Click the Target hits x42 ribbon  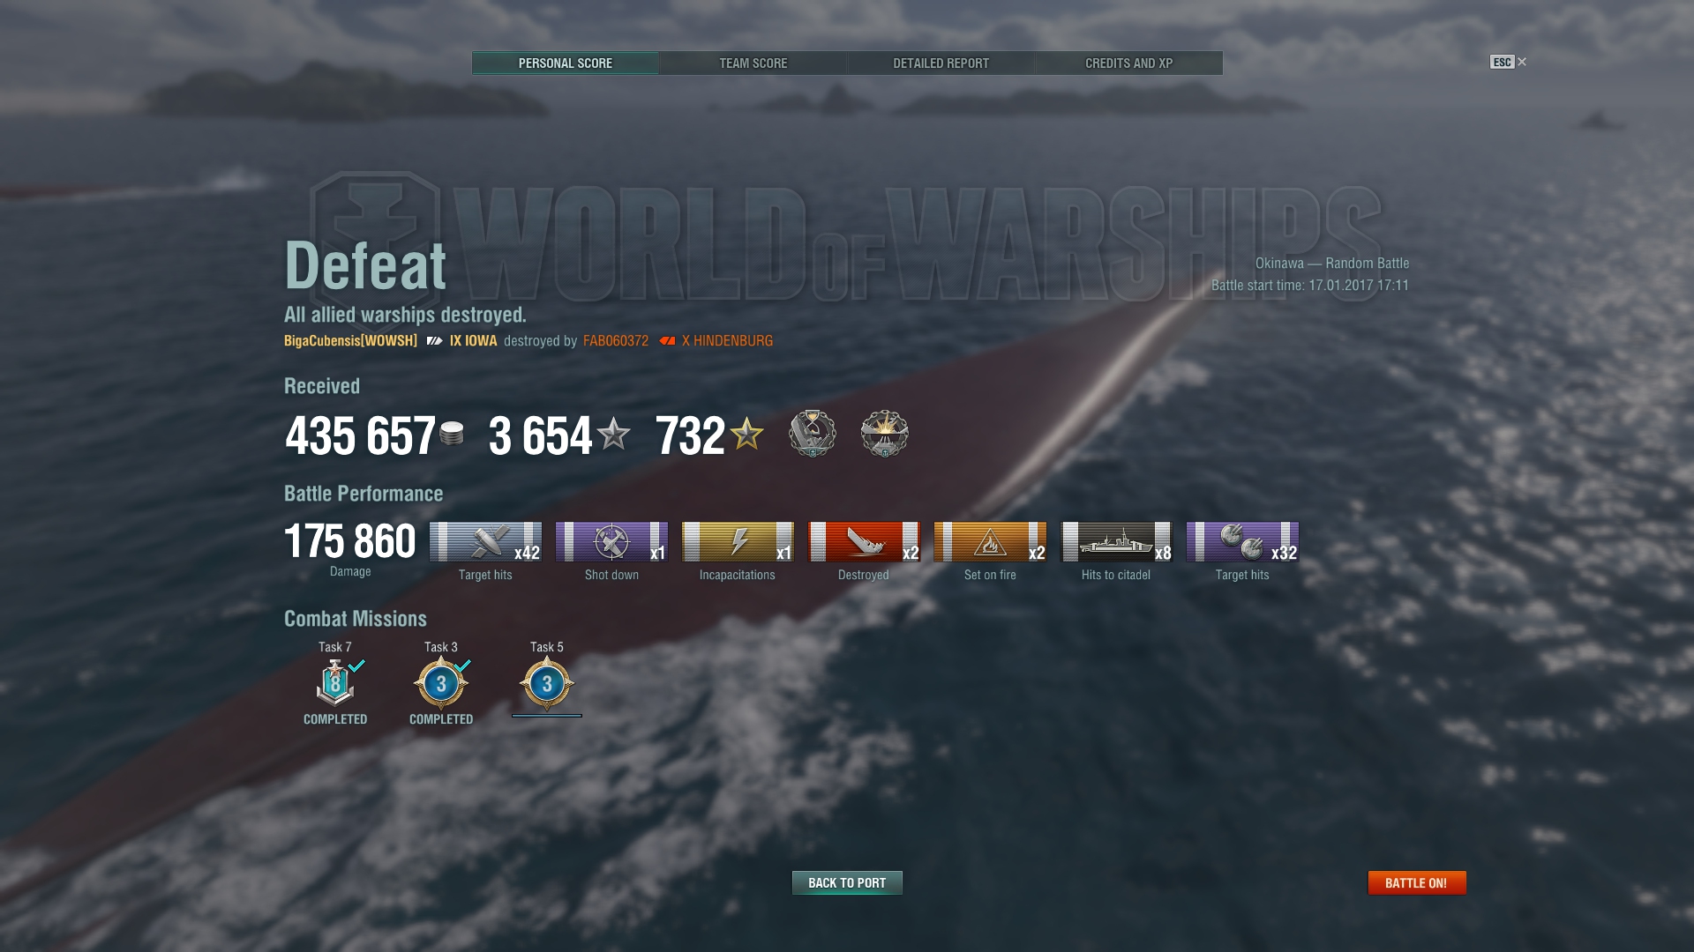tap(485, 541)
